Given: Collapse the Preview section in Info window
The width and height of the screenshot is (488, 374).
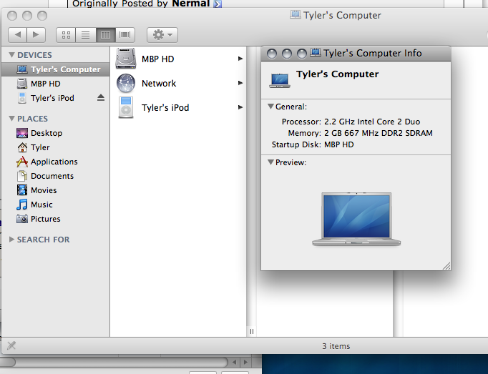Looking at the screenshot, I should (x=270, y=162).
